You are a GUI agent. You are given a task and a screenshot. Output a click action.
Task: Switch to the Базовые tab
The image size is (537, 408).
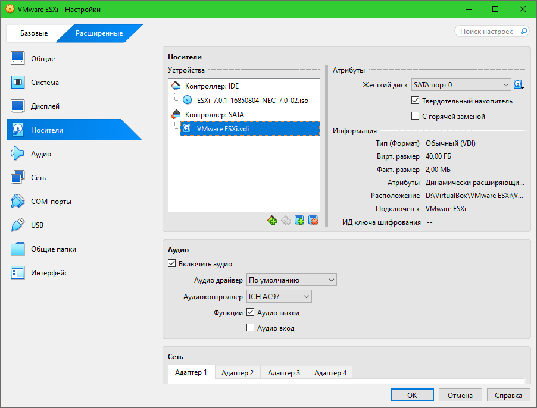33,33
